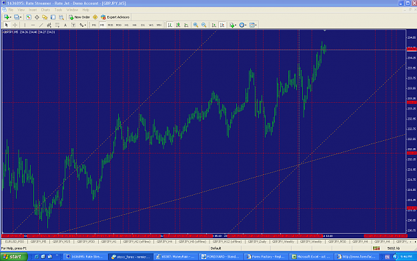The height and width of the screenshot is (261, 417).
Task: Select the D1 timeframe
Action: (143, 25)
